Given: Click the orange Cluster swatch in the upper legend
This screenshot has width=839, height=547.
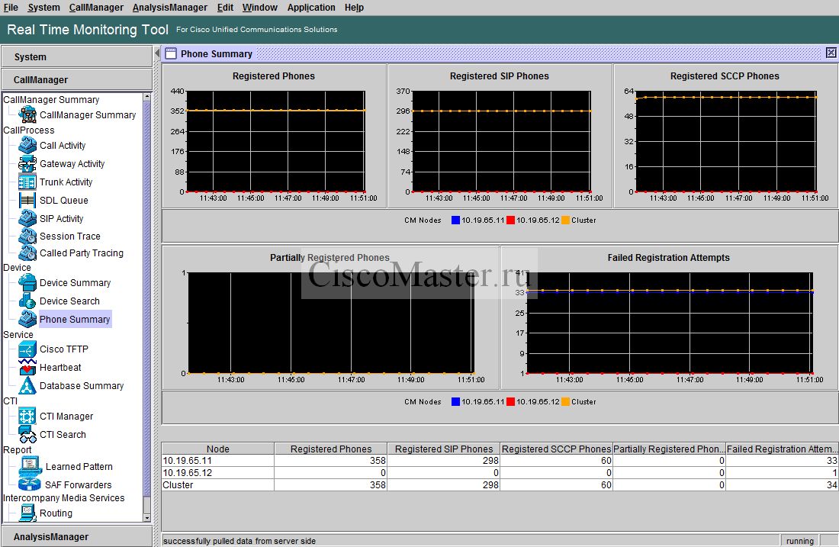Looking at the screenshot, I should (x=566, y=220).
